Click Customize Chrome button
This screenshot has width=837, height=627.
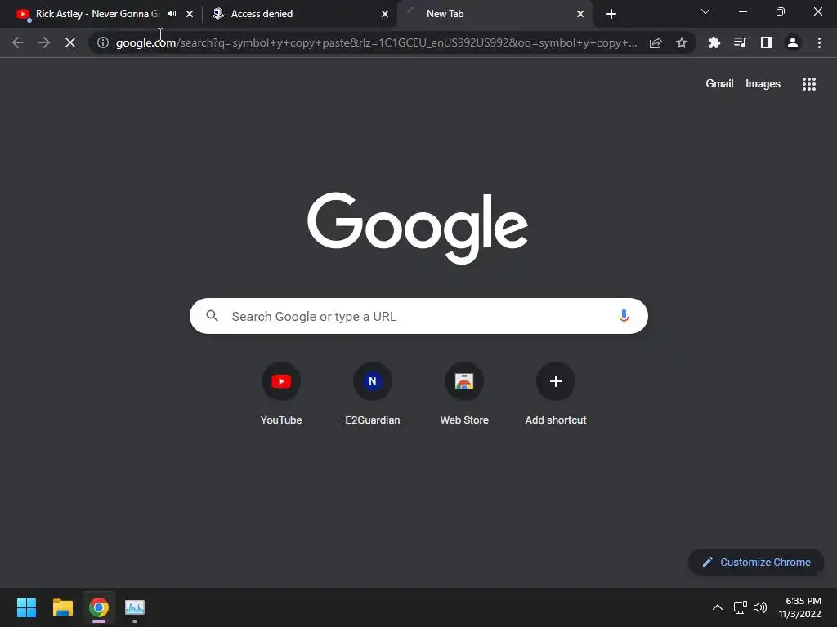coord(756,562)
